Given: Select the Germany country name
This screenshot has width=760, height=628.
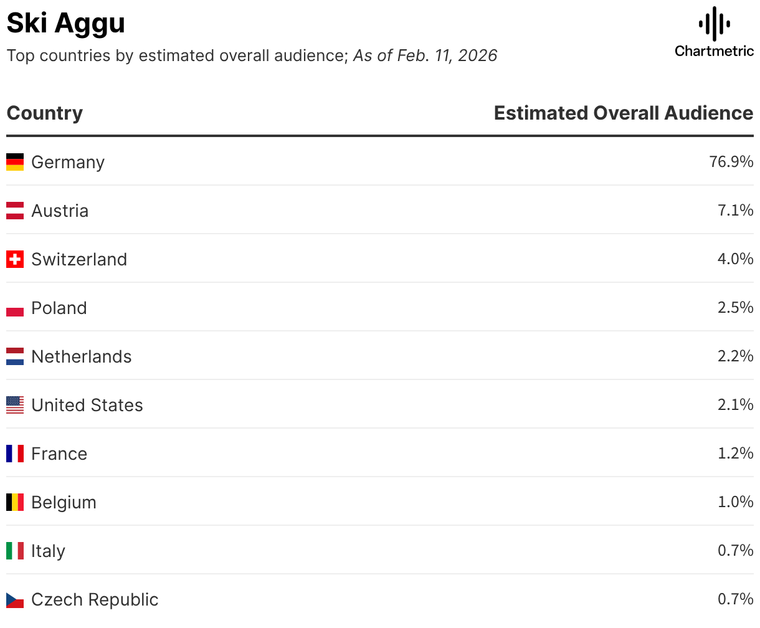Looking at the screenshot, I should (x=68, y=162).
